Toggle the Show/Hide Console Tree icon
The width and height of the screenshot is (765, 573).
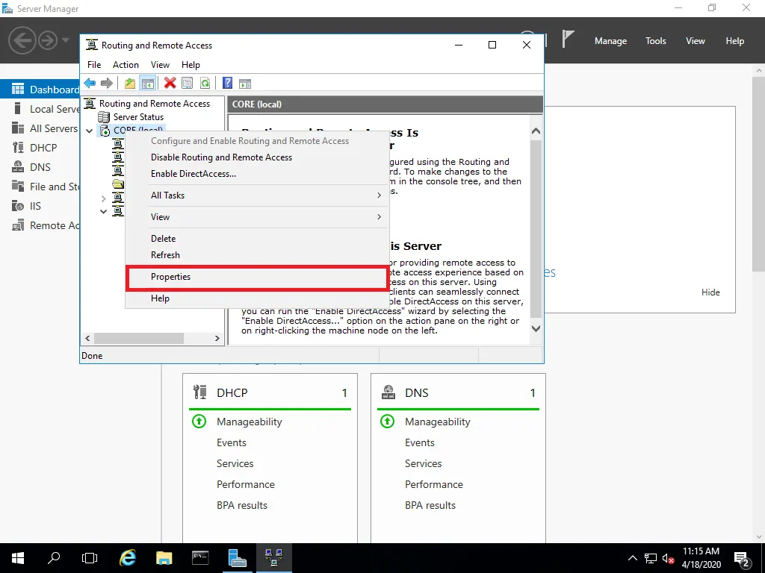pyautogui.click(x=147, y=84)
